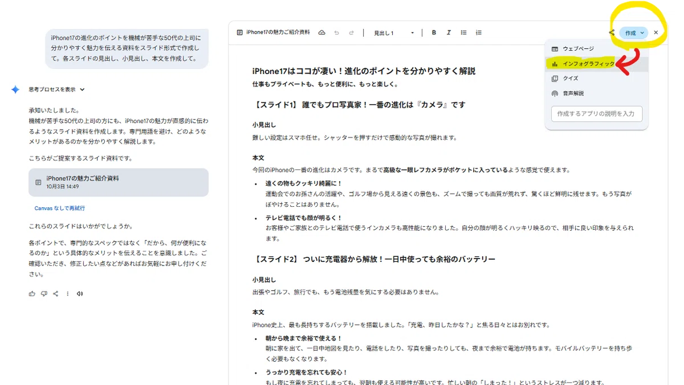
Task: Click the うっかり充電を忘れても安心！ bullet
Action: click(307, 372)
